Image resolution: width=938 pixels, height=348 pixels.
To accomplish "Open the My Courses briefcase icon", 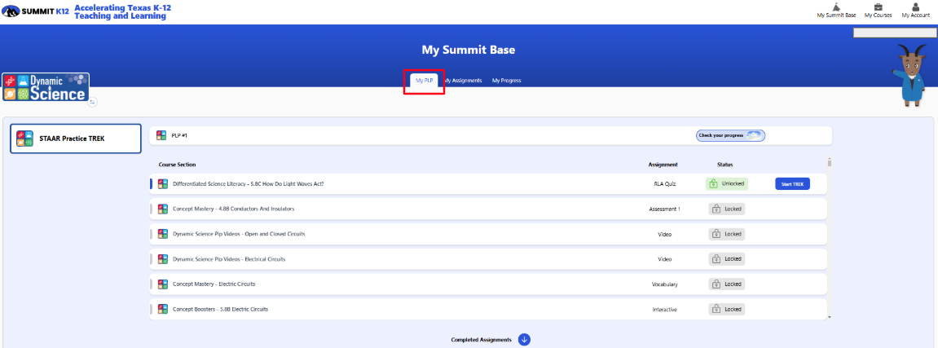I will pos(879,7).
